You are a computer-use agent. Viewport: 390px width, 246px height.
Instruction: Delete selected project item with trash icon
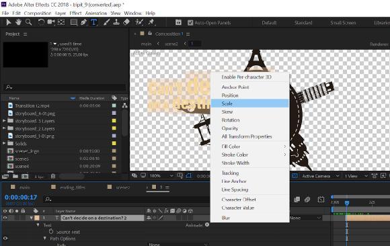(x=53, y=176)
